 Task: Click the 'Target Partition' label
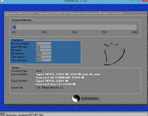pyautogui.click(x=19, y=81)
